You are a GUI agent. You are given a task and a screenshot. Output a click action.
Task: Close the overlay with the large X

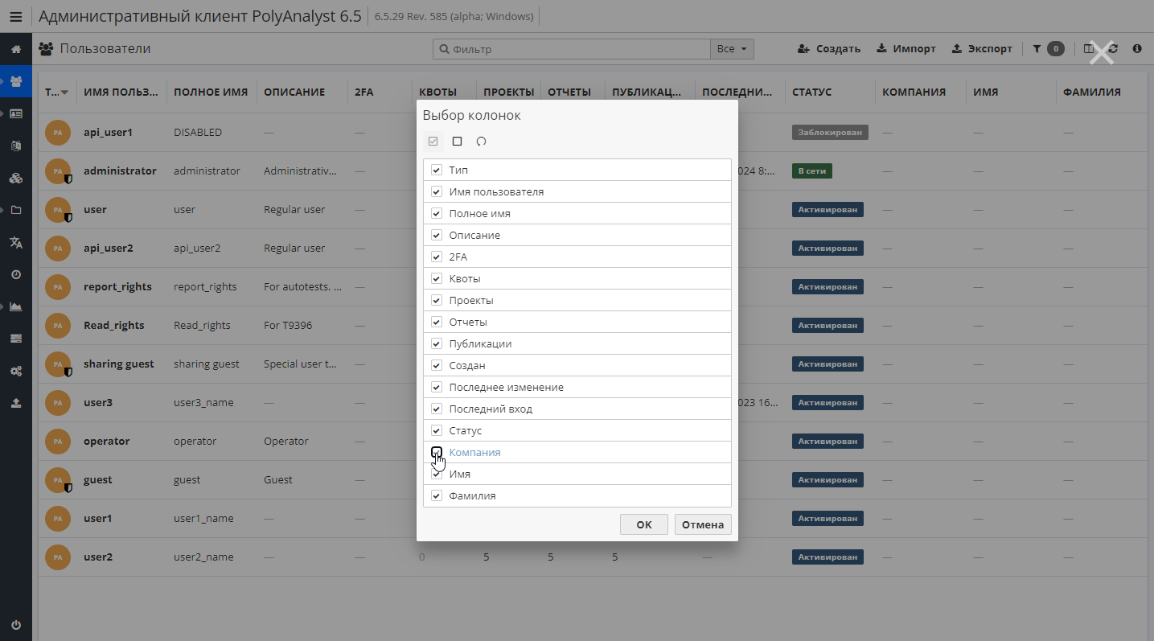pyautogui.click(x=1102, y=52)
